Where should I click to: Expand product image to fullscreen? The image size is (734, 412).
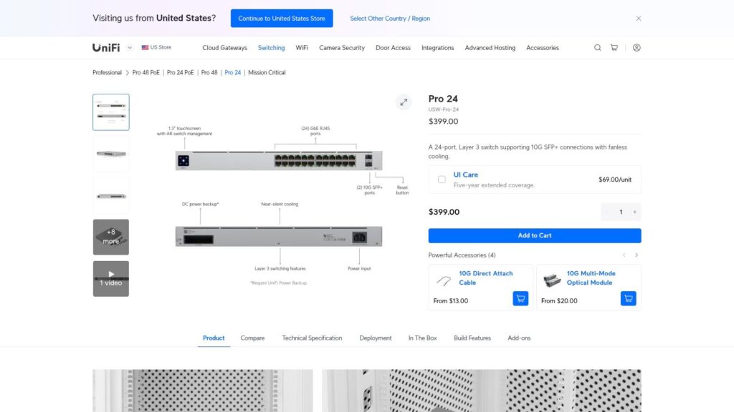coord(404,102)
